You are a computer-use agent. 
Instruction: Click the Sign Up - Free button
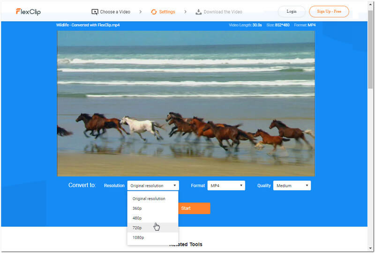click(329, 11)
